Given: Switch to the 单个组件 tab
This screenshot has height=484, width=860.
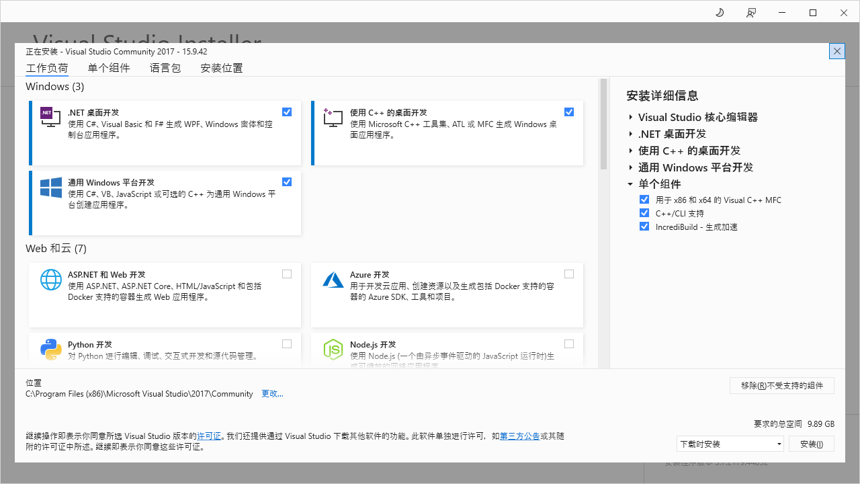Looking at the screenshot, I should pos(109,68).
